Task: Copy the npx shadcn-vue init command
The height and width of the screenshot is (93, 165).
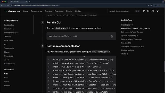Action: coord(112,36)
